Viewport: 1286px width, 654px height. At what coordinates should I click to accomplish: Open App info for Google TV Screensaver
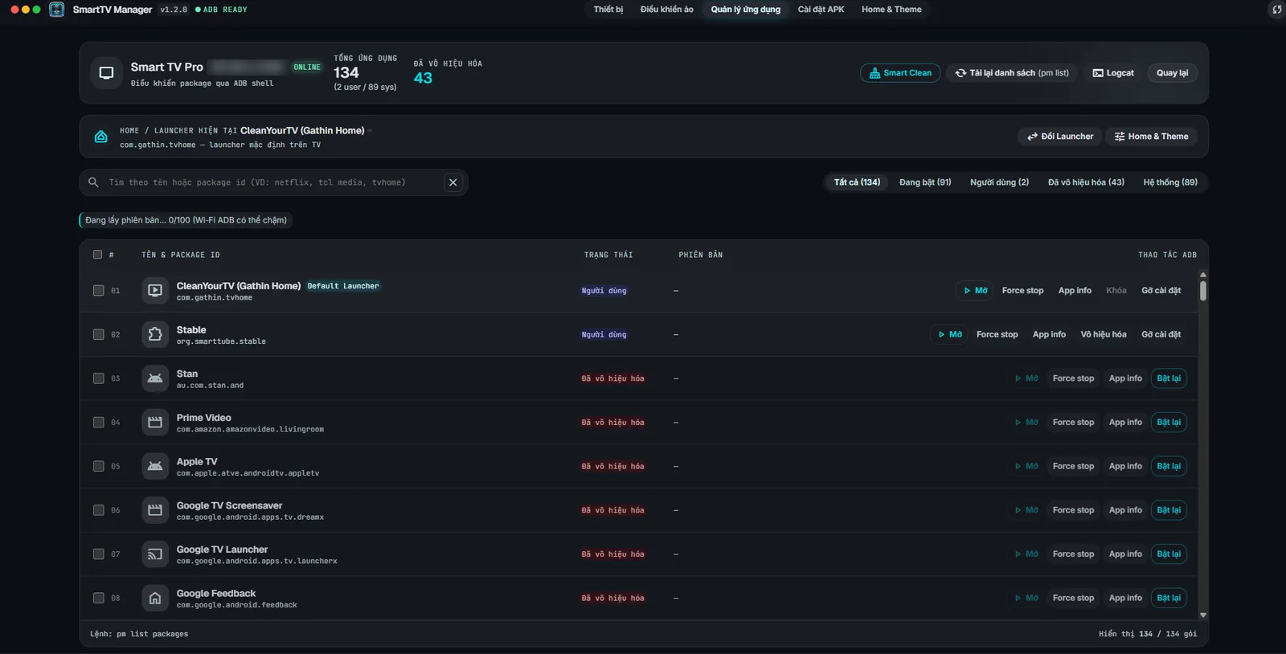tap(1125, 510)
